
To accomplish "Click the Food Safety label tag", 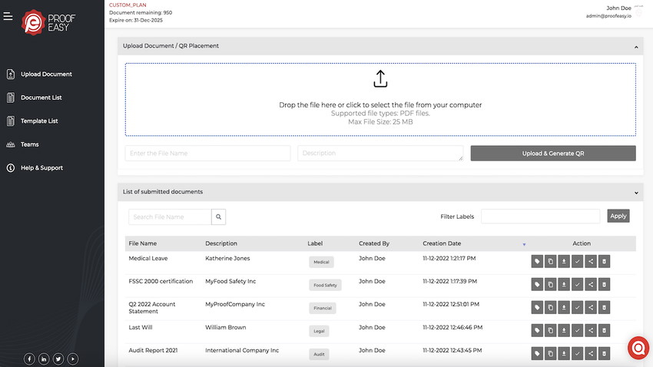I will [x=325, y=285].
